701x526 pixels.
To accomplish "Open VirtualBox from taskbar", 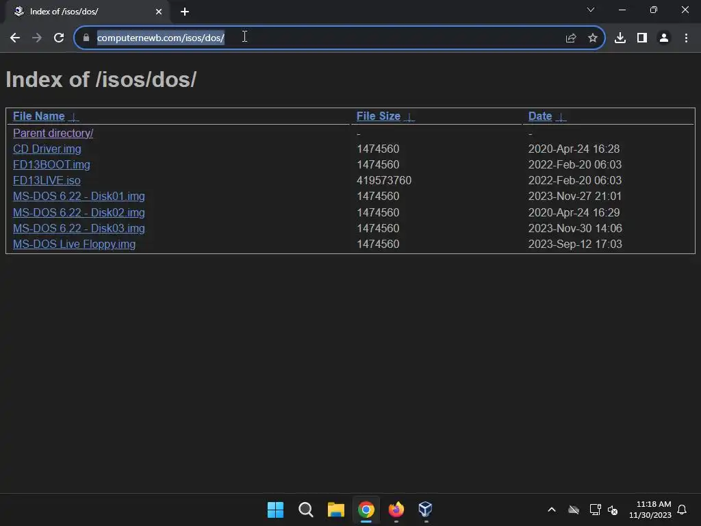I will click(426, 510).
